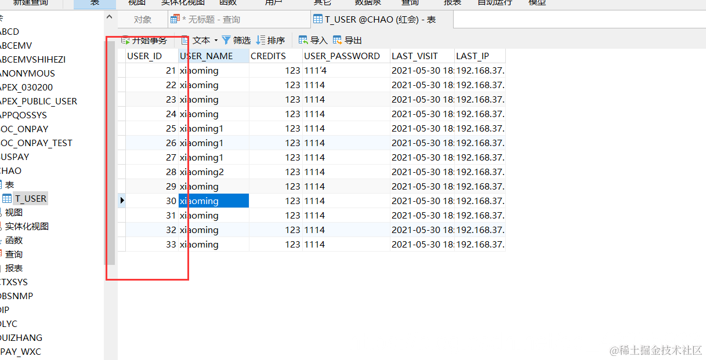
Task: Select the APPQOSSYS schema
Action: pos(23,115)
